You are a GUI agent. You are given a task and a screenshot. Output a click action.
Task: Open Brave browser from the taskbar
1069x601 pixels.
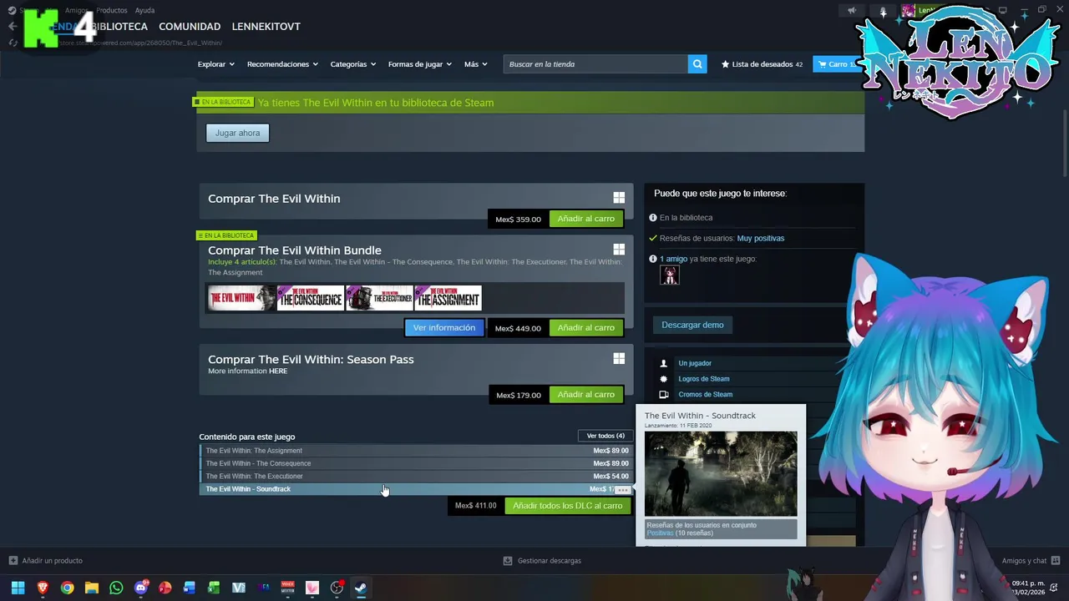[x=43, y=588]
